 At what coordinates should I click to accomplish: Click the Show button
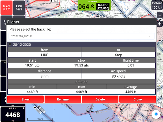click(25, 99)
